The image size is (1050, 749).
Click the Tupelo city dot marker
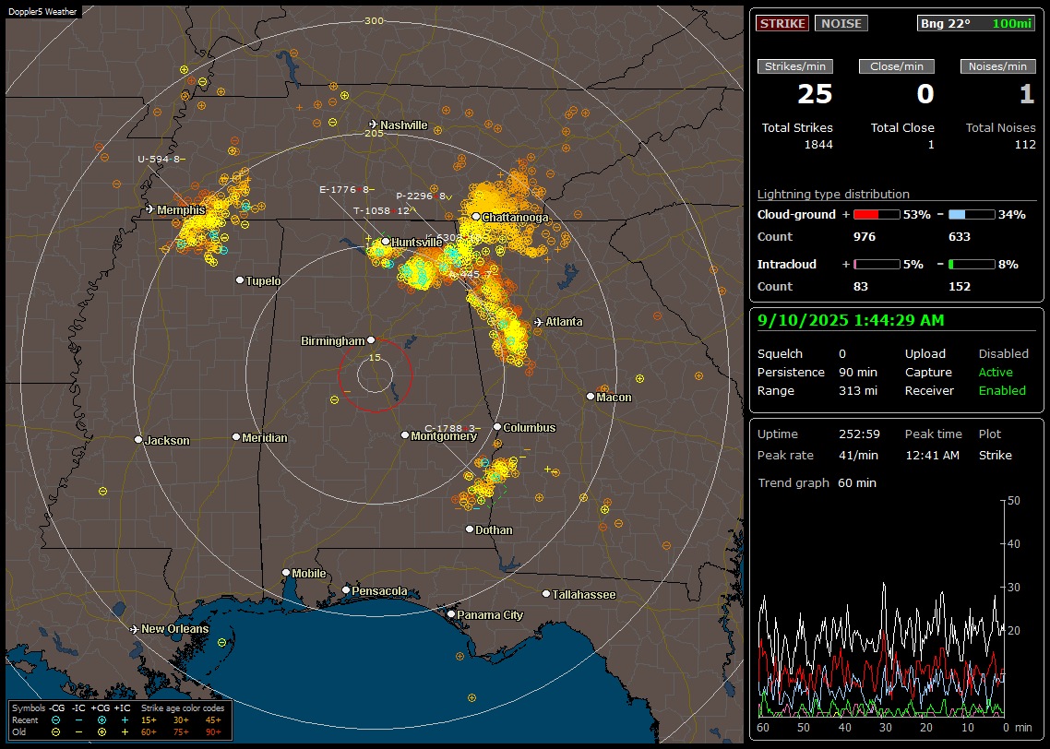point(240,279)
